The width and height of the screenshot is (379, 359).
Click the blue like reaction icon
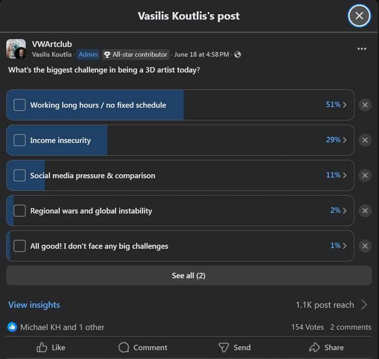(12, 327)
